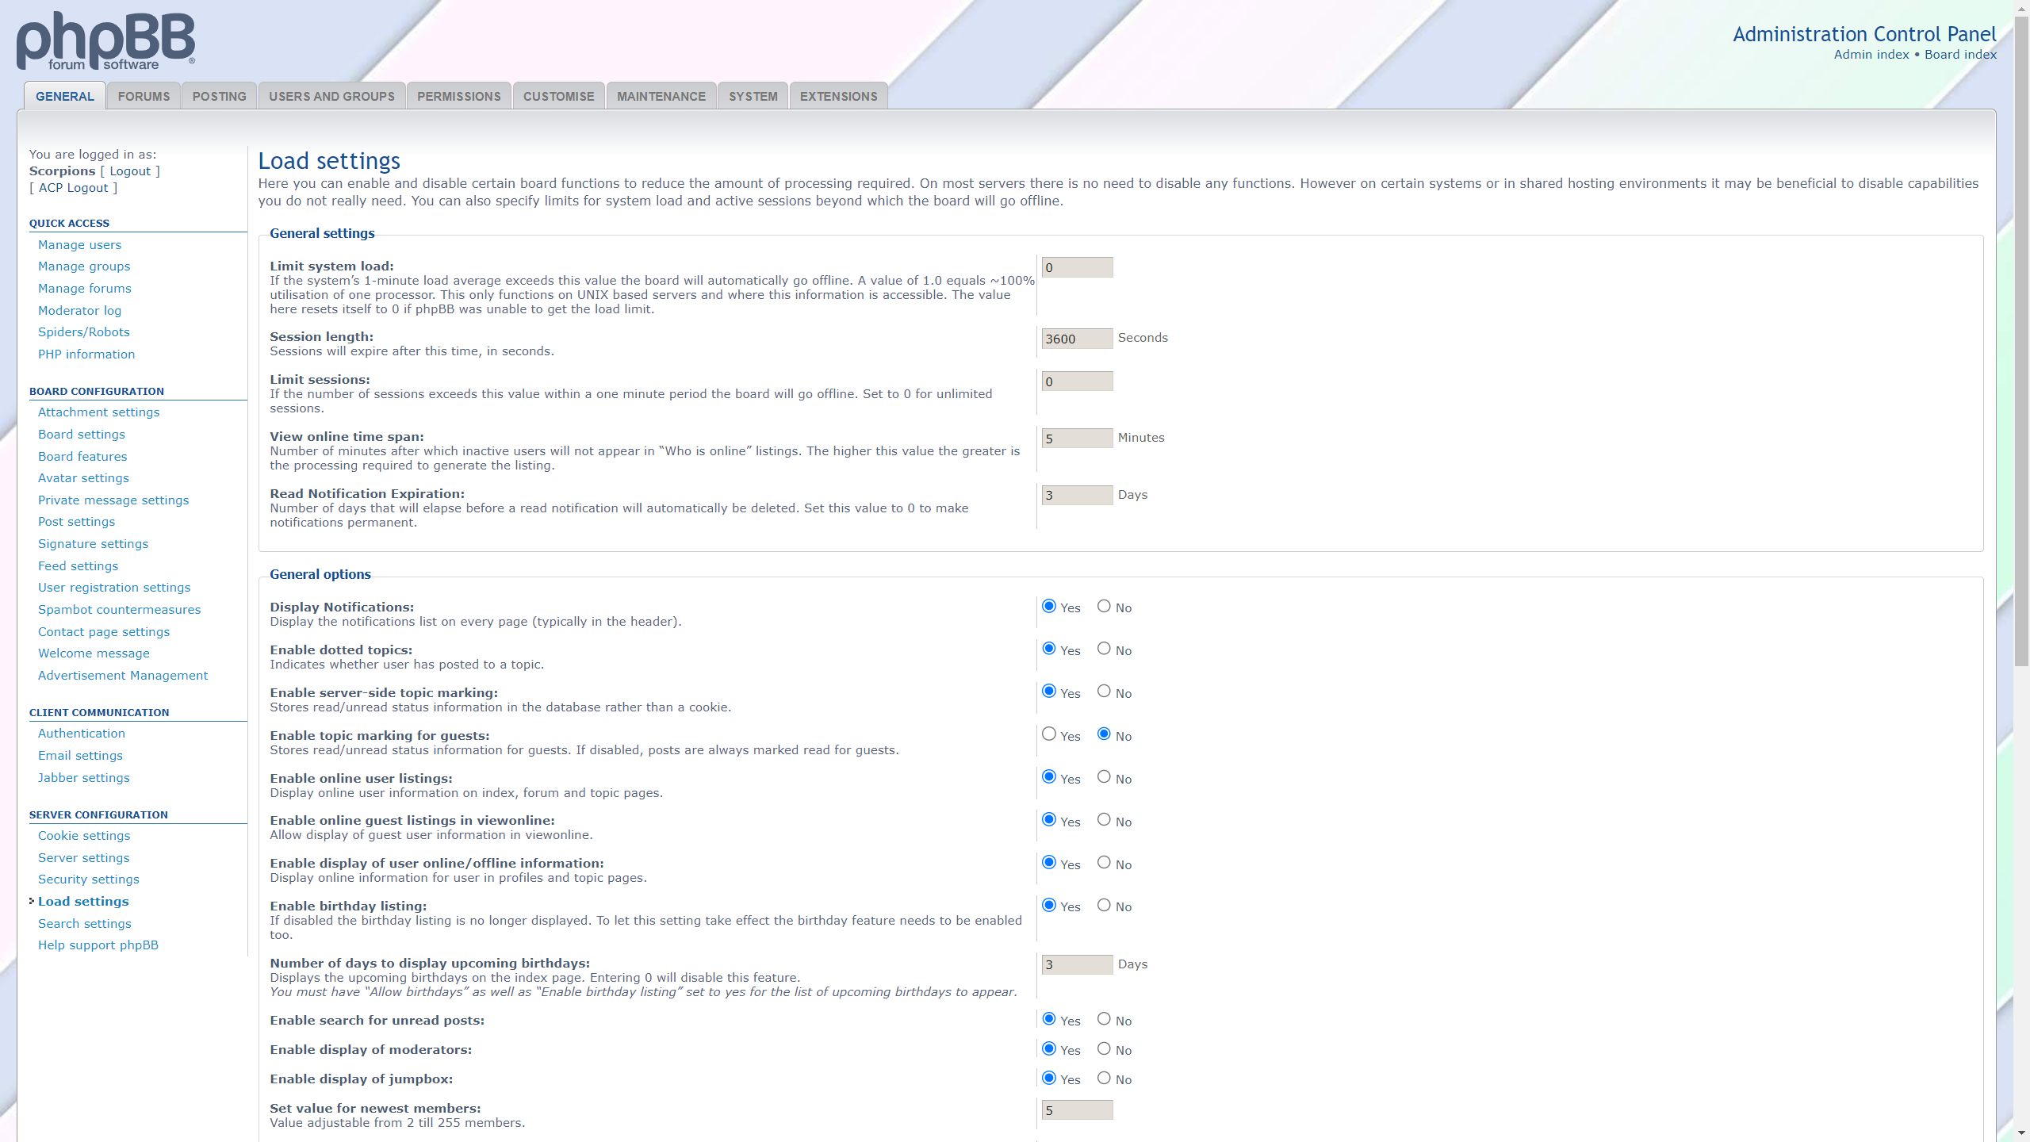Select No for Display Notifications
The height and width of the screenshot is (1142, 2030).
[x=1104, y=607]
